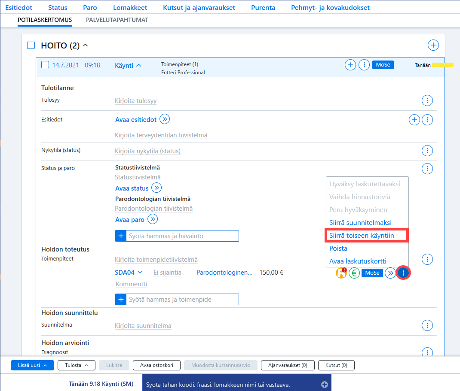Choose Avaa laskutuskortti from the context menu
Screen dimensions: 460x391
pyautogui.click(x=358, y=261)
